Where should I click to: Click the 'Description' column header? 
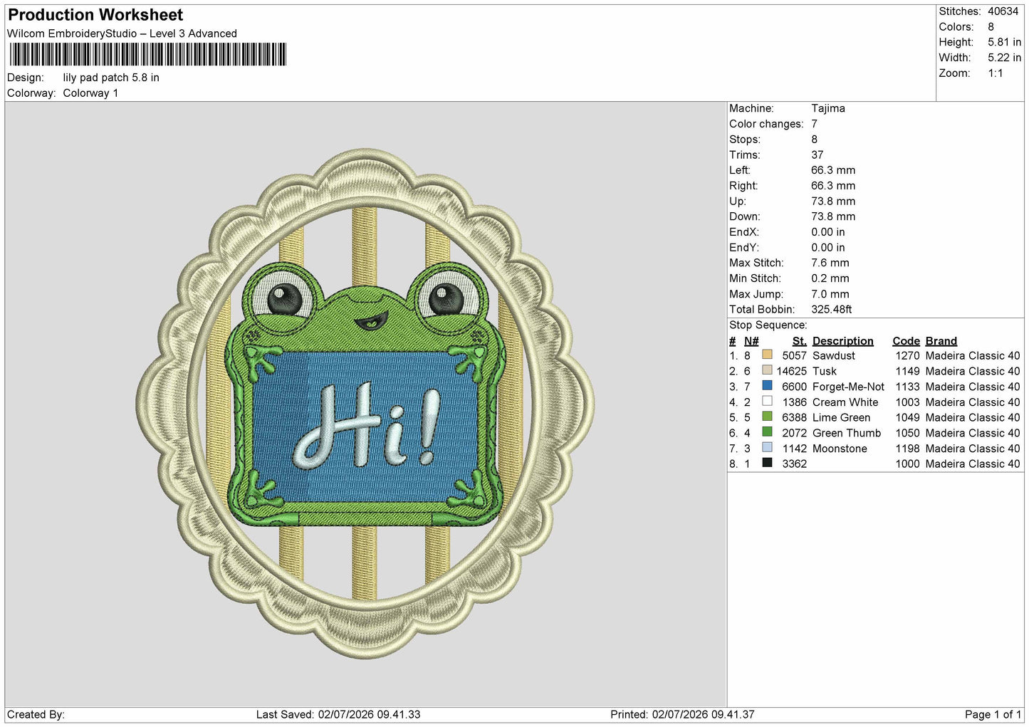pos(842,341)
